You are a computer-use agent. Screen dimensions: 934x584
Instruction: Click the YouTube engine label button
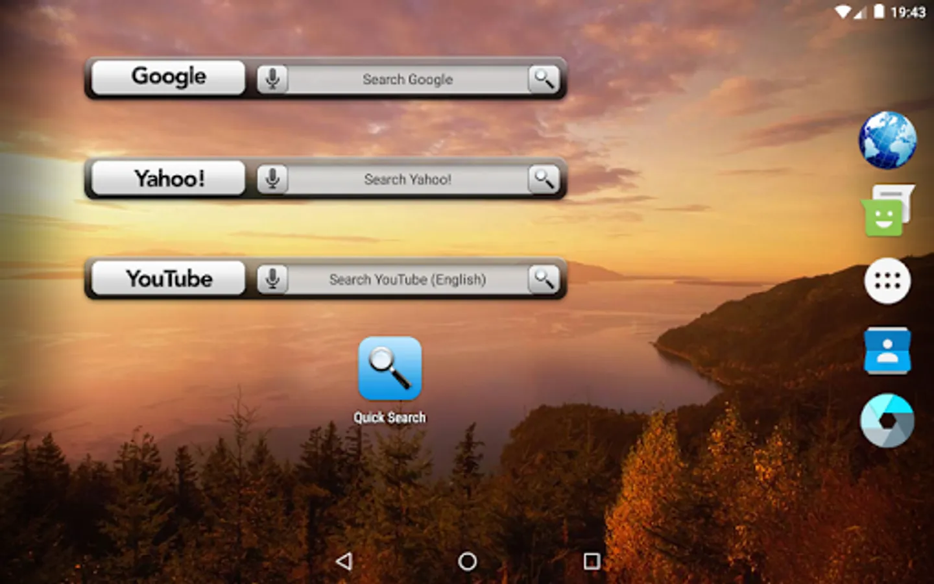click(x=169, y=278)
